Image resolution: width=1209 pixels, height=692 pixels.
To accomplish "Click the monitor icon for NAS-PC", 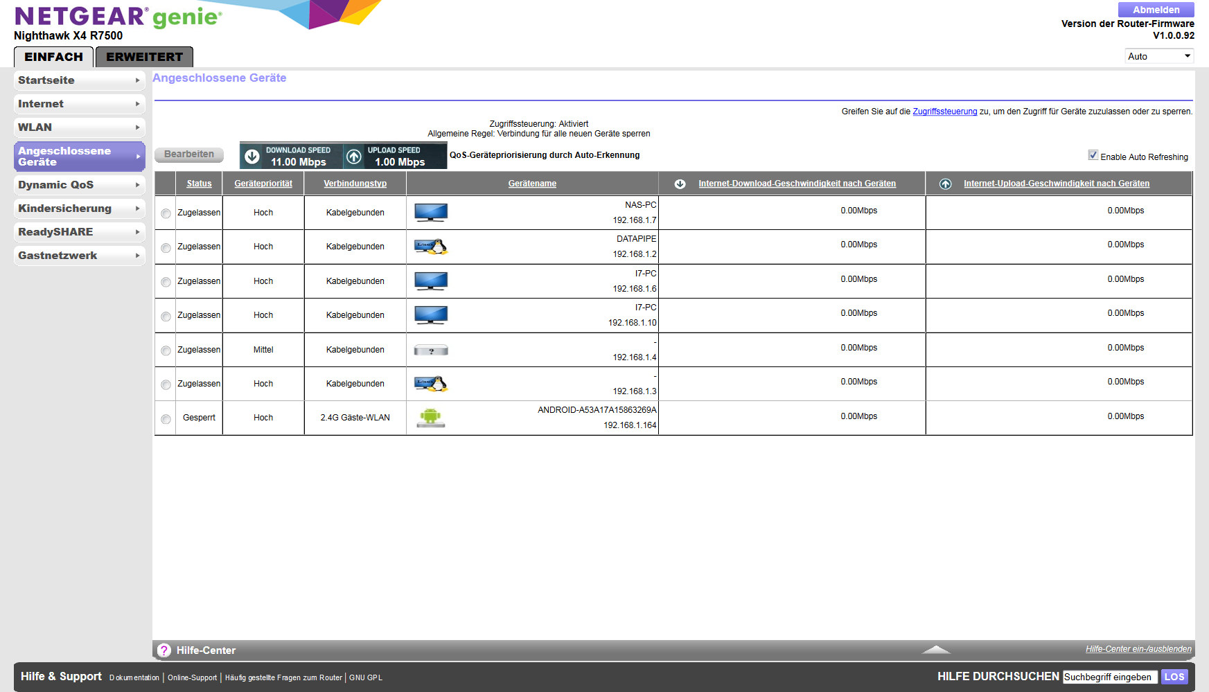I will (x=430, y=212).
